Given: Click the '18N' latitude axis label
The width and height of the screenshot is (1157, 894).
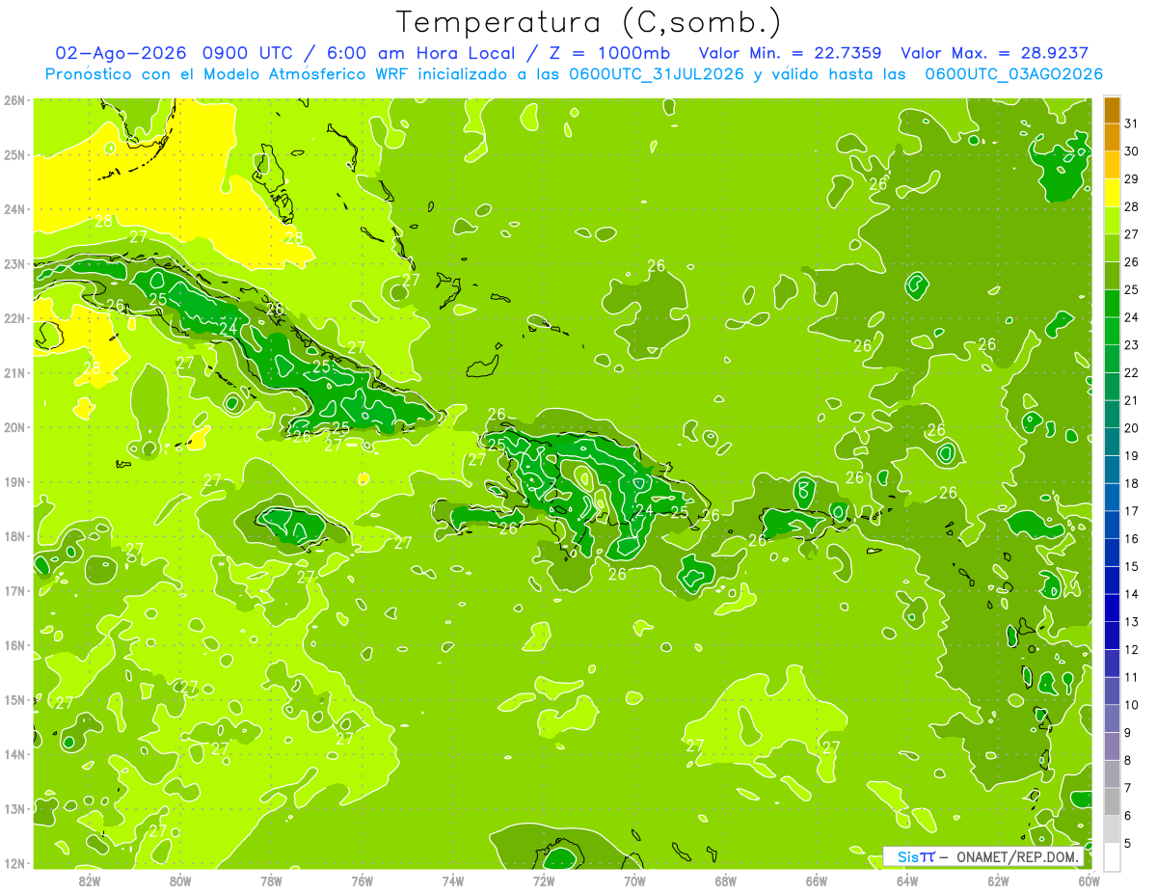Looking at the screenshot, I should [14, 536].
